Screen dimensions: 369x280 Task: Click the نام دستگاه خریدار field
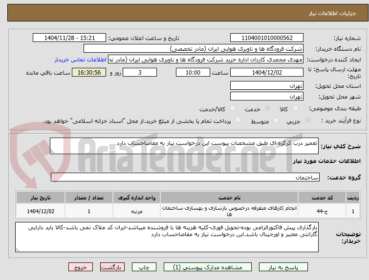[194, 49]
